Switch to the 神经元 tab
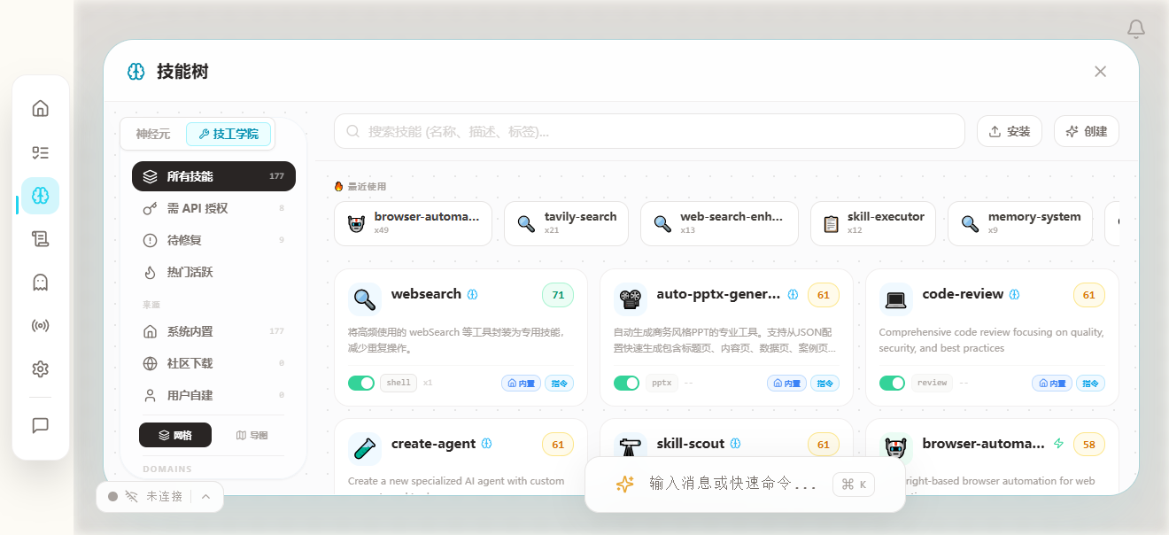Viewport: 1169px width, 535px height. [x=151, y=134]
